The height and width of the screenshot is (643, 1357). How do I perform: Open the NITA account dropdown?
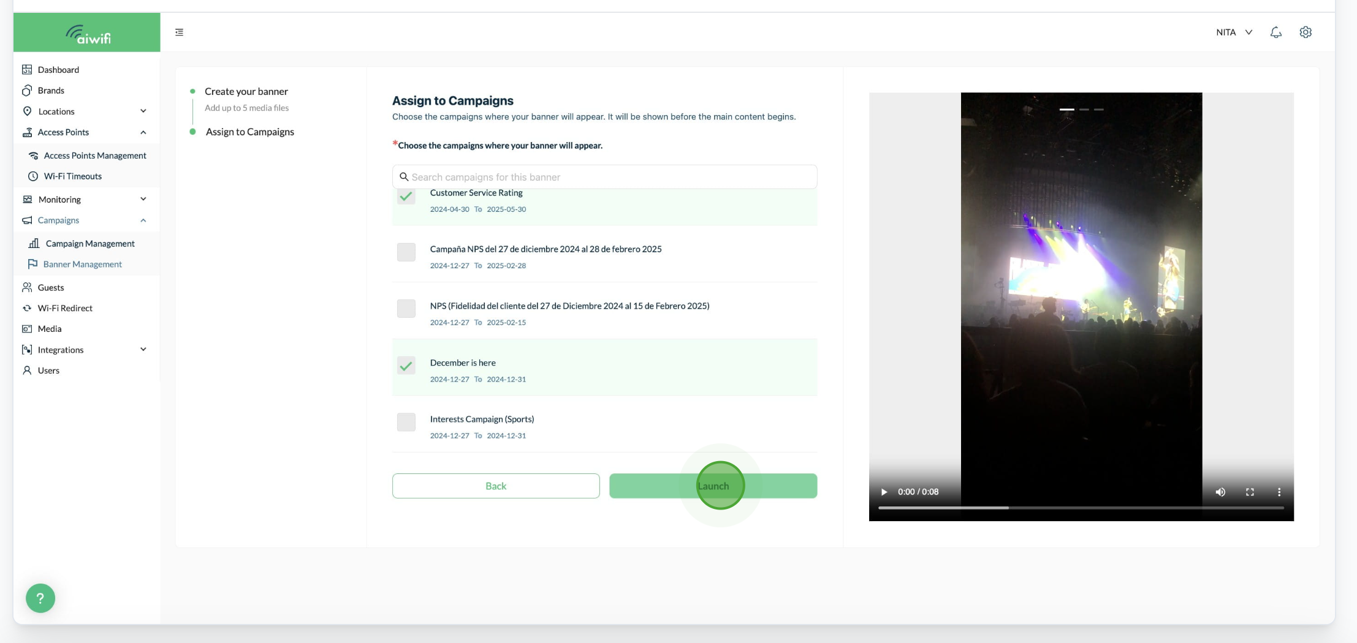pos(1234,32)
